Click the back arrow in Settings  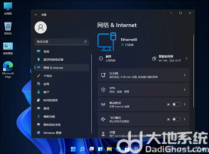pos(36,15)
